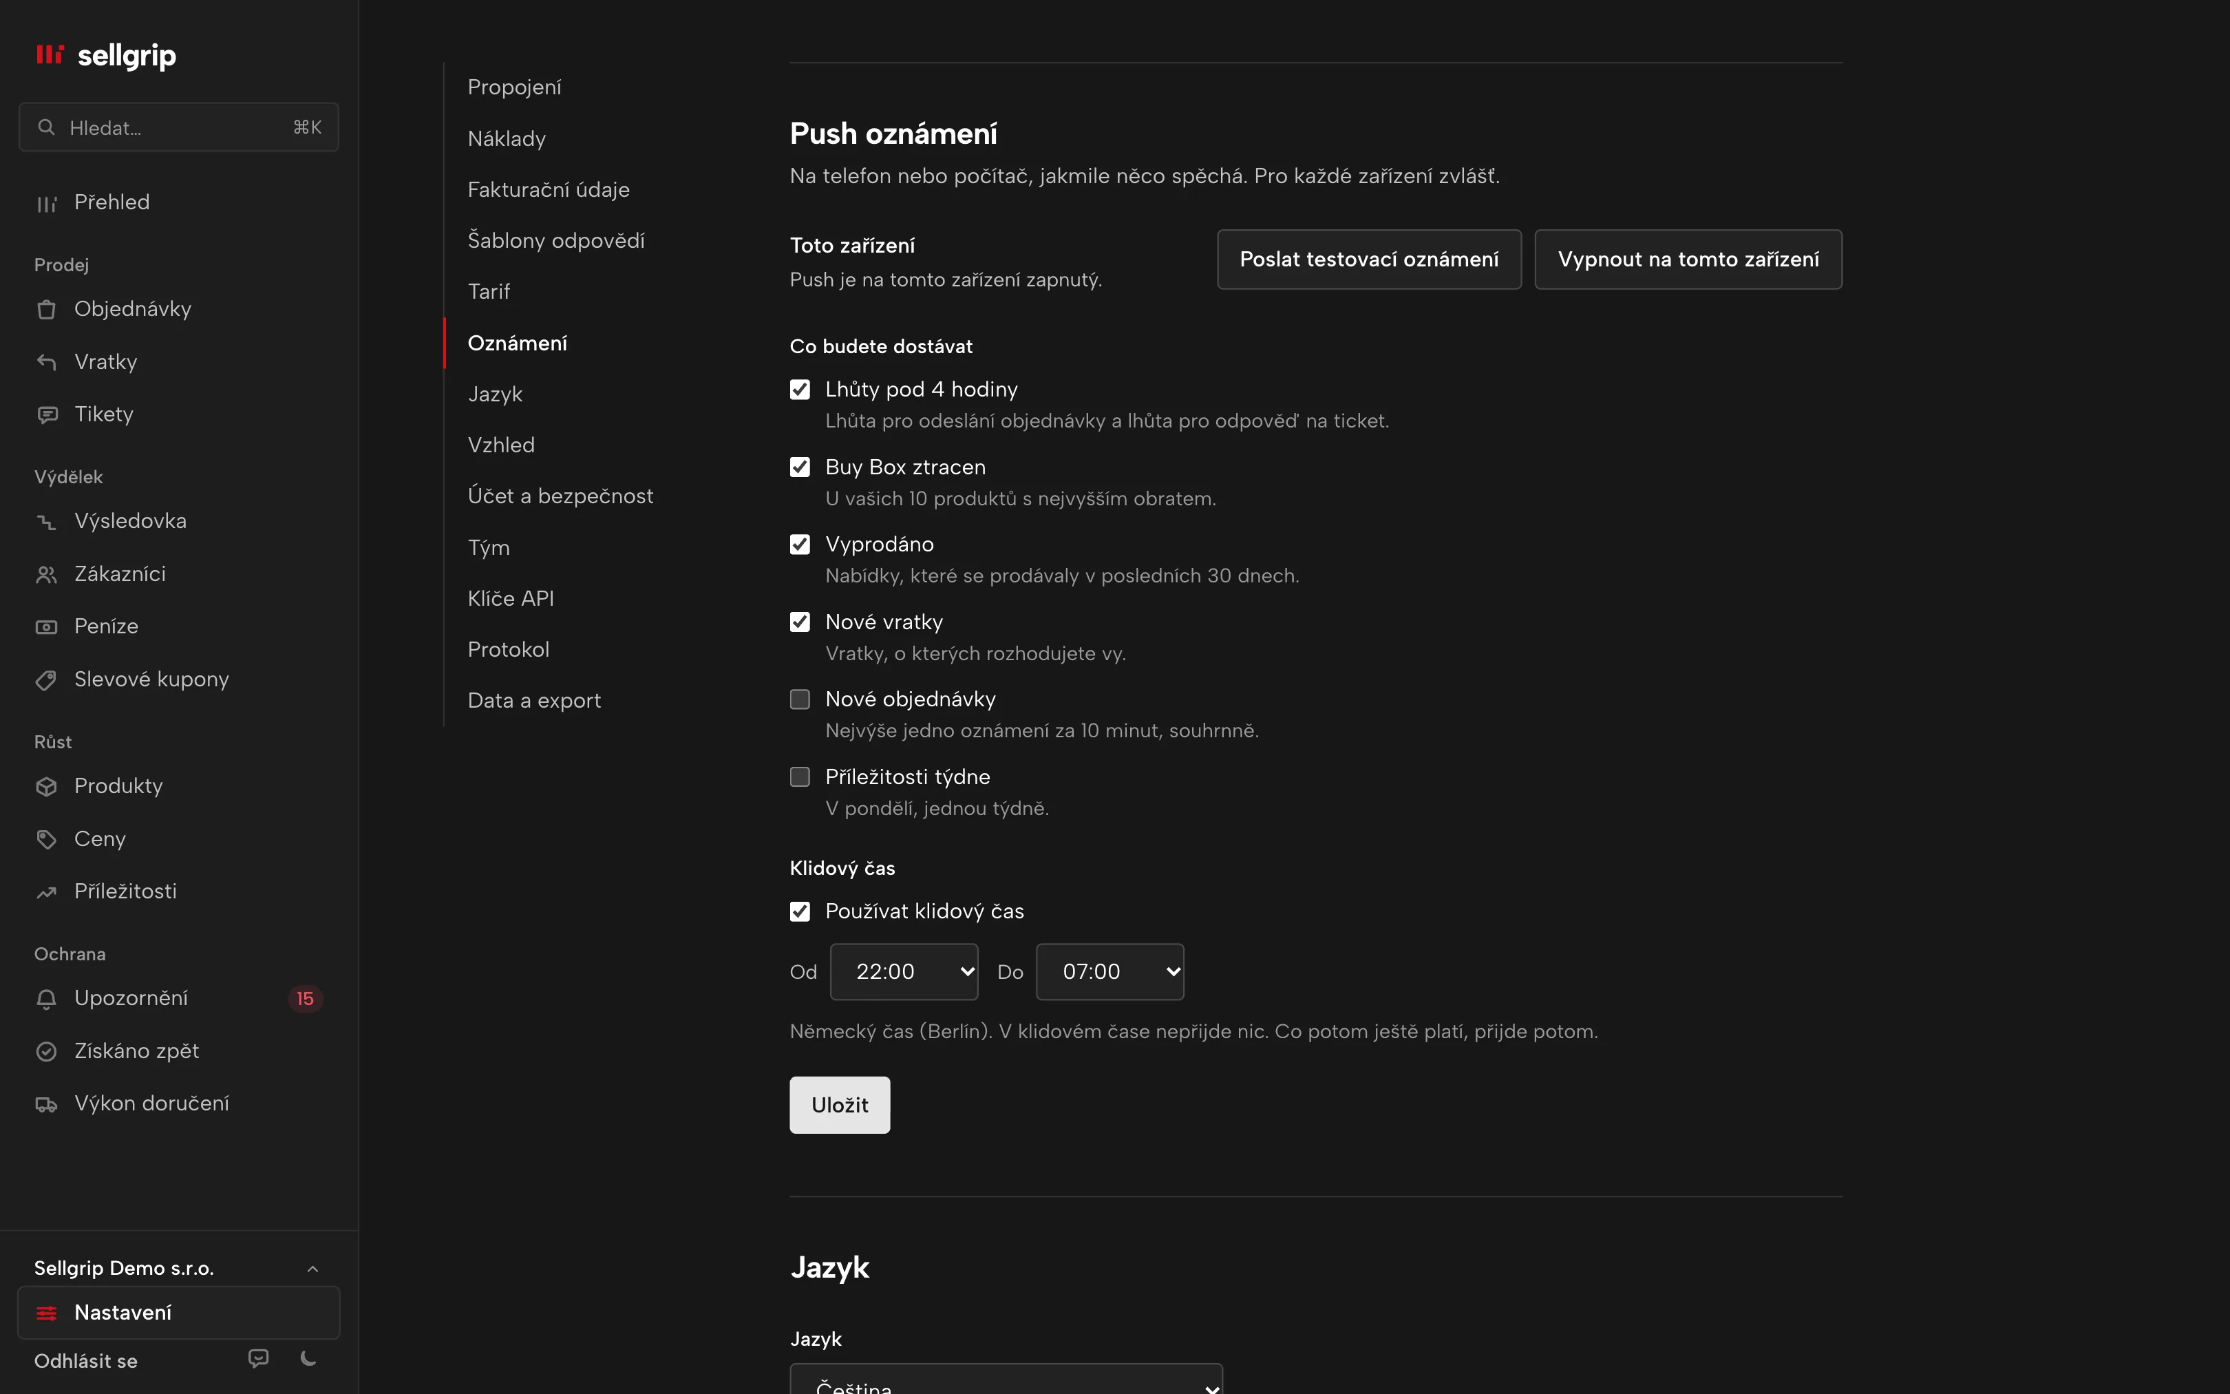This screenshot has height=1394, width=2230.
Task: Enable the Nové objednávky checkbox
Action: pos(800,700)
